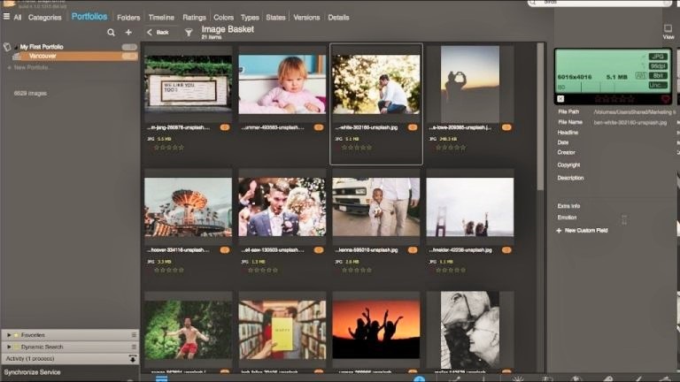Toggle the Vancouver collection switch
The height and width of the screenshot is (382, 680).
point(129,56)
